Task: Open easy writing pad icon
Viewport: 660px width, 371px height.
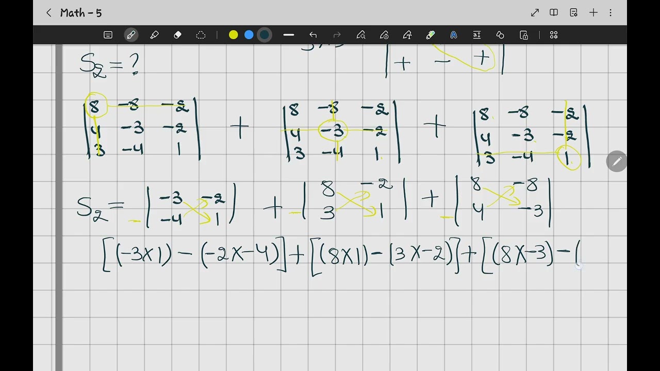Action: pyautogui.click(x=477, y=35)
